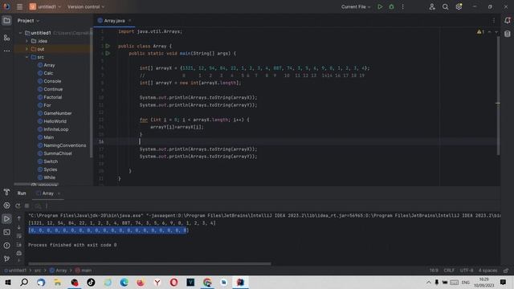
Task: Click the main breadcrumb in navigation bar
Action: (x=84, y=271)
